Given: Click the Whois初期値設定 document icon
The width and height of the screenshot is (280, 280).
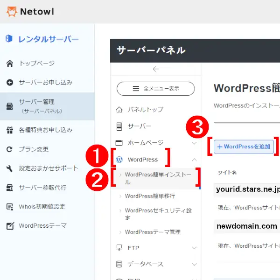Looking at the screenshot, I should pos(10,207).
